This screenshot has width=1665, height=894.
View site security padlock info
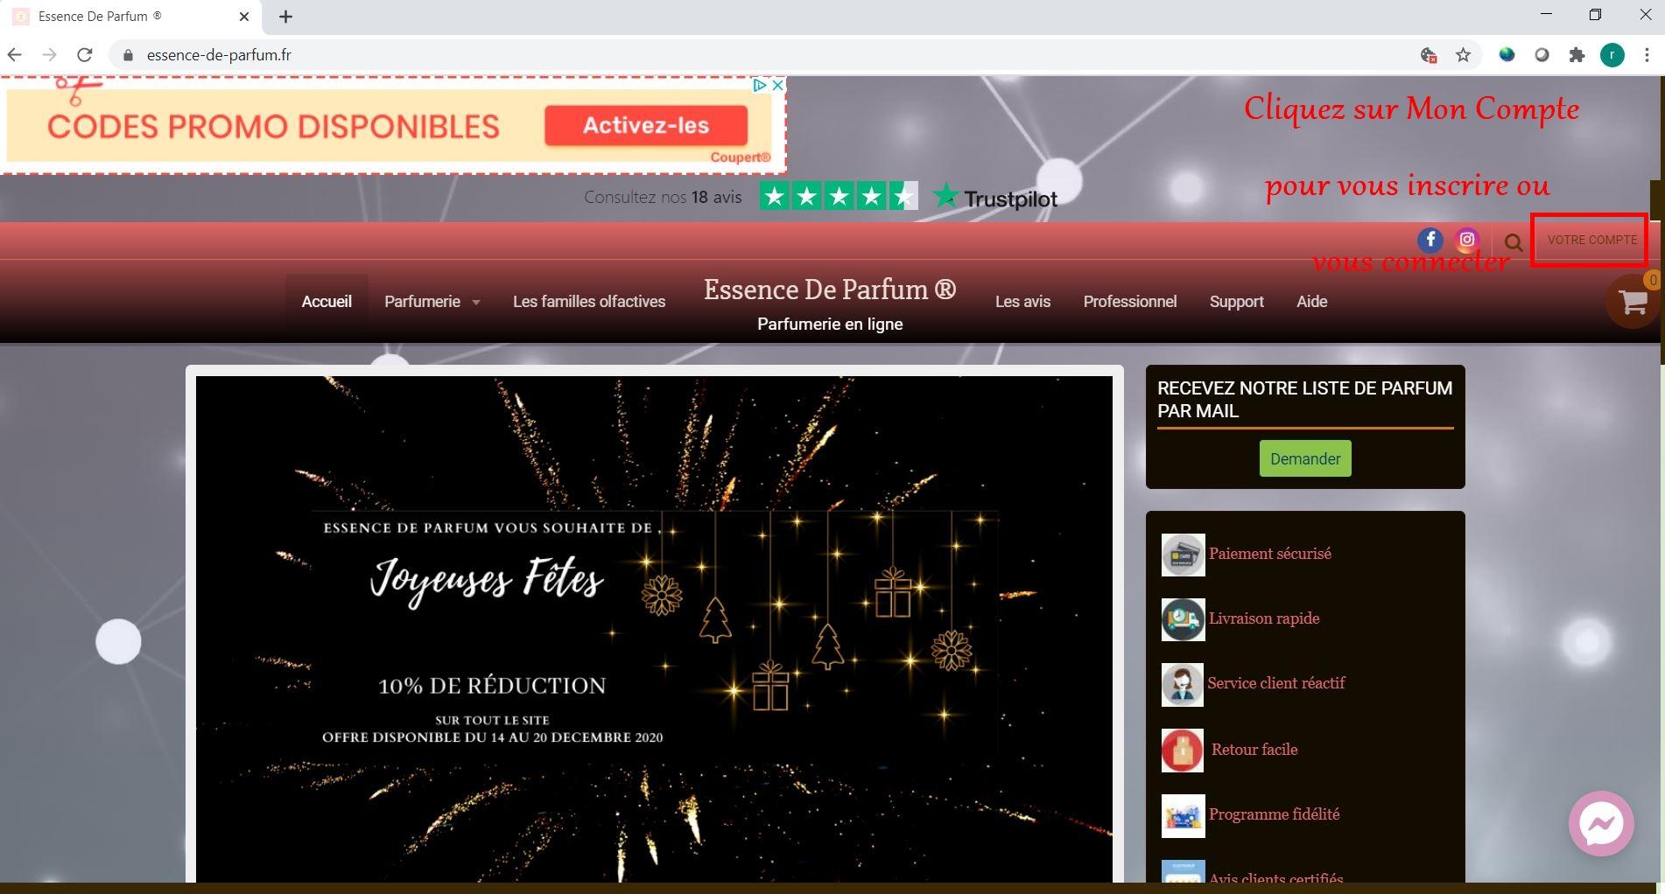(x=129, y=55)
